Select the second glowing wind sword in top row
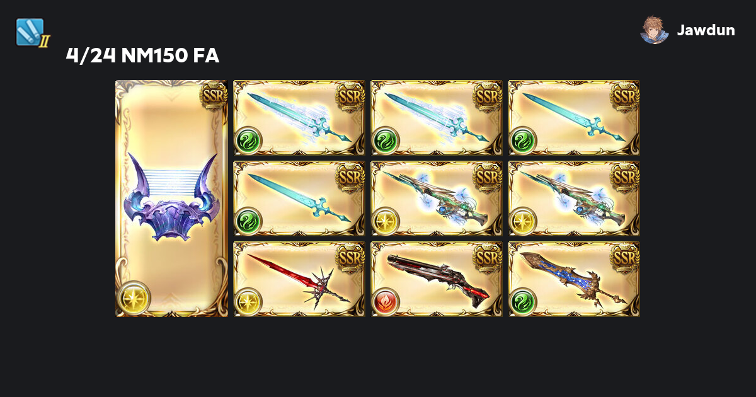756x397 pixels. pos(437,118)
